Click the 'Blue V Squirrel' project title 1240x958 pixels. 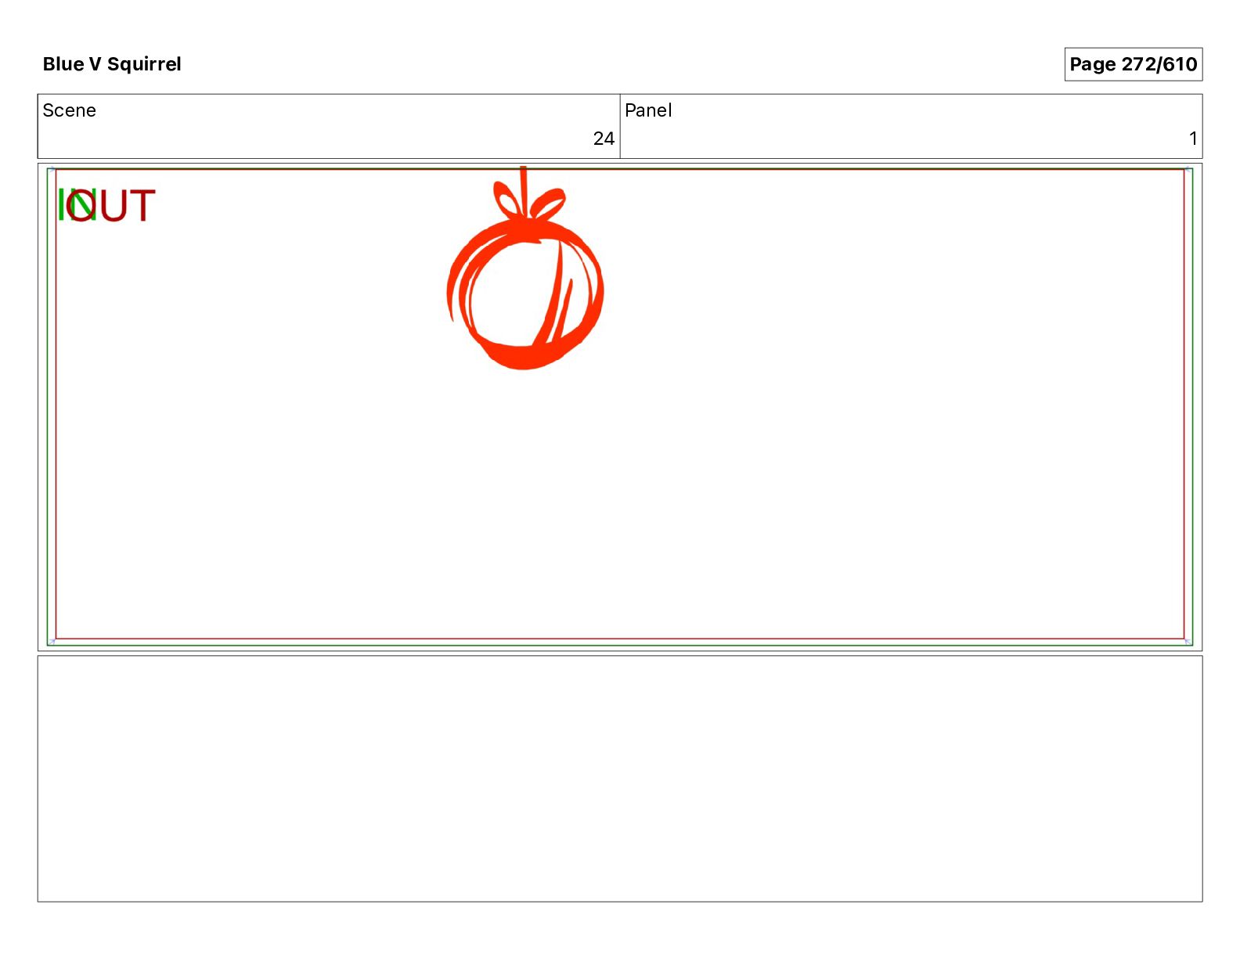click(x=112, y=64)
